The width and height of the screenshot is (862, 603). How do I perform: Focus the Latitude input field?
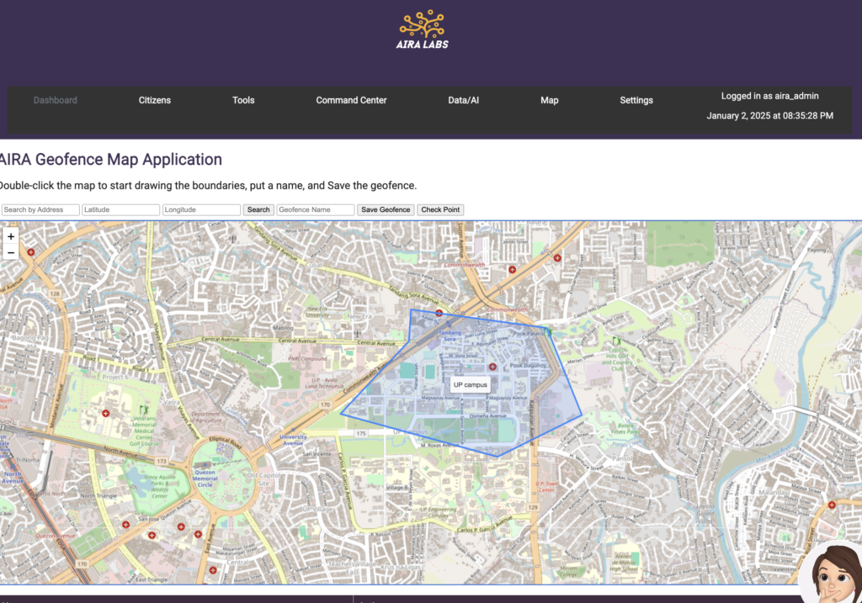[121, 209]
